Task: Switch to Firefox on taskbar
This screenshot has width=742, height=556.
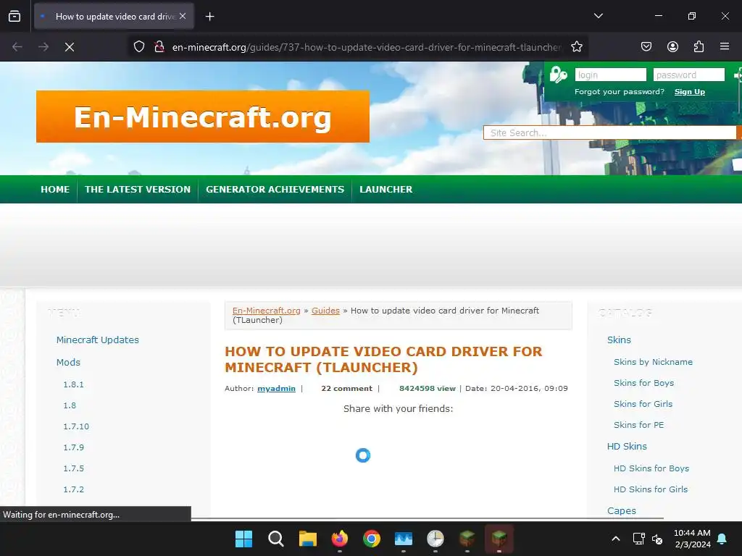Action: coord(339,539)
